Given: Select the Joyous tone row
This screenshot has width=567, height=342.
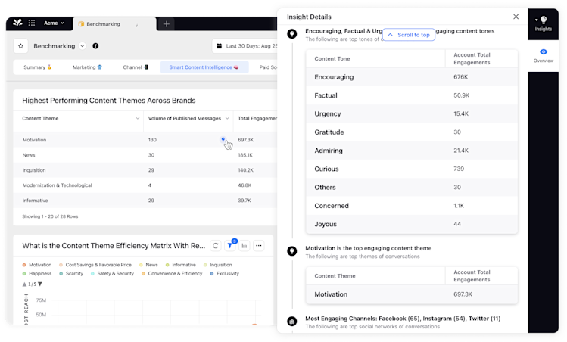Looking at the screenshot, I should tap(412, 224).
